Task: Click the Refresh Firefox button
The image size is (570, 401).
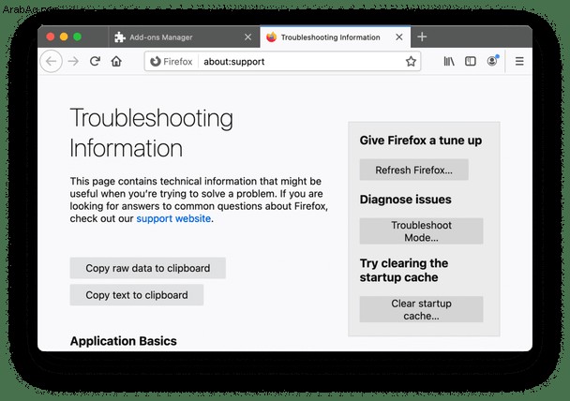Action: (x=413, y=170)
